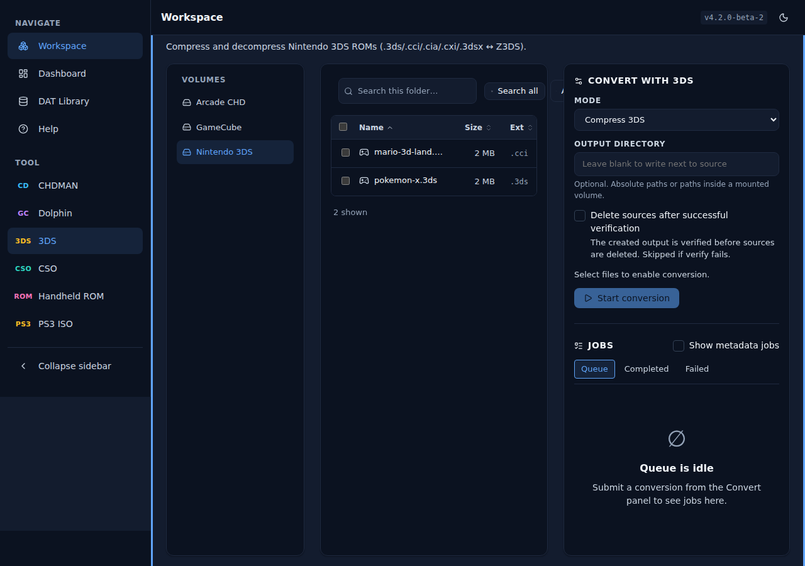Click the CSO tool badge icon

coord(23,269)
